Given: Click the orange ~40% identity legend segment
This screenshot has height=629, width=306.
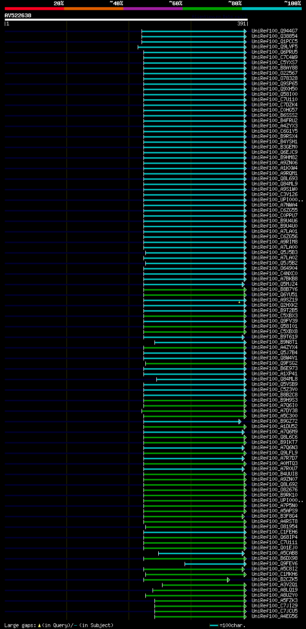Looking at the screenshot, I should coord(94,8).
